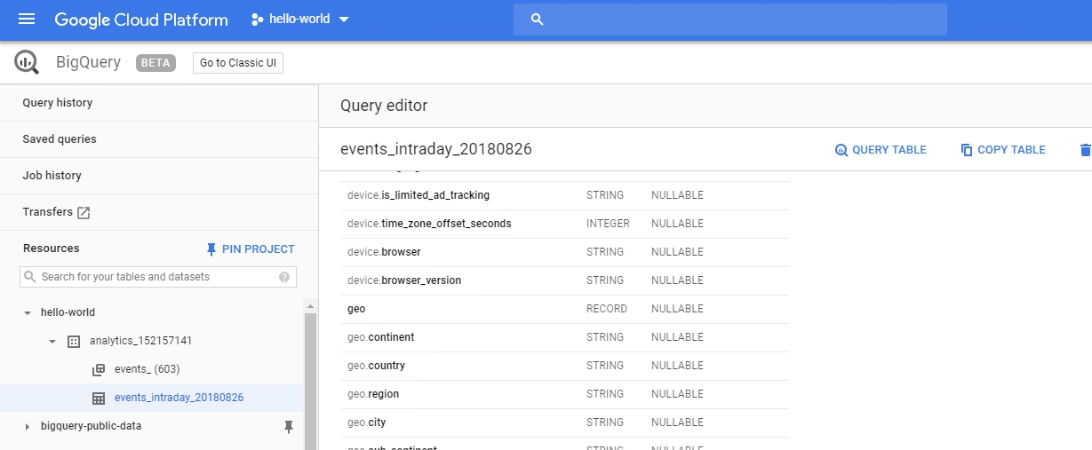The image size is (1092, 450).
Task: Select the analytics_152157141 dataset
Action: point(141,341)
